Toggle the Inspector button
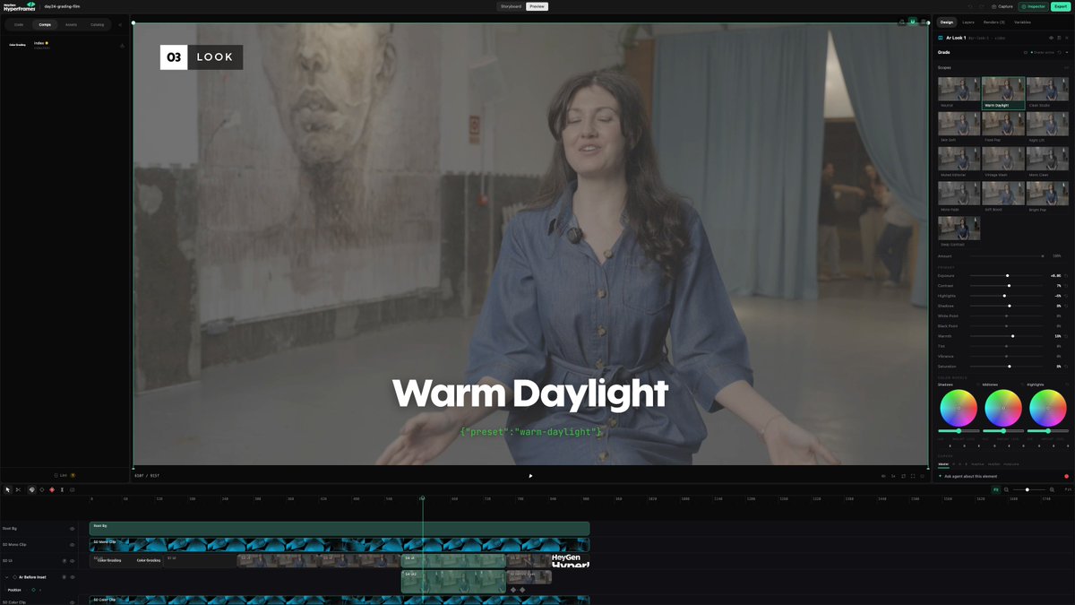The width and height of the screenshot is (1075, 605). pos(1033,6)
